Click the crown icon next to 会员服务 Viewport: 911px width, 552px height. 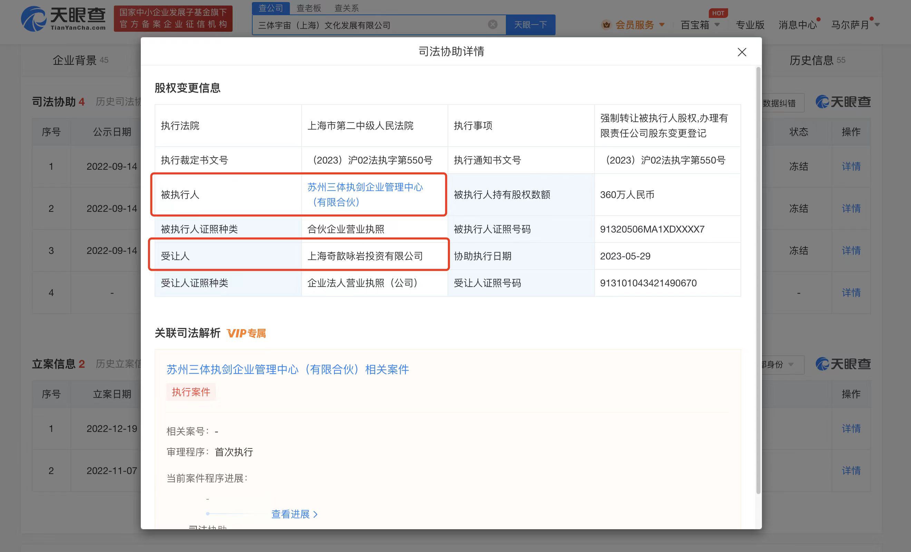(x=606, y=25)
